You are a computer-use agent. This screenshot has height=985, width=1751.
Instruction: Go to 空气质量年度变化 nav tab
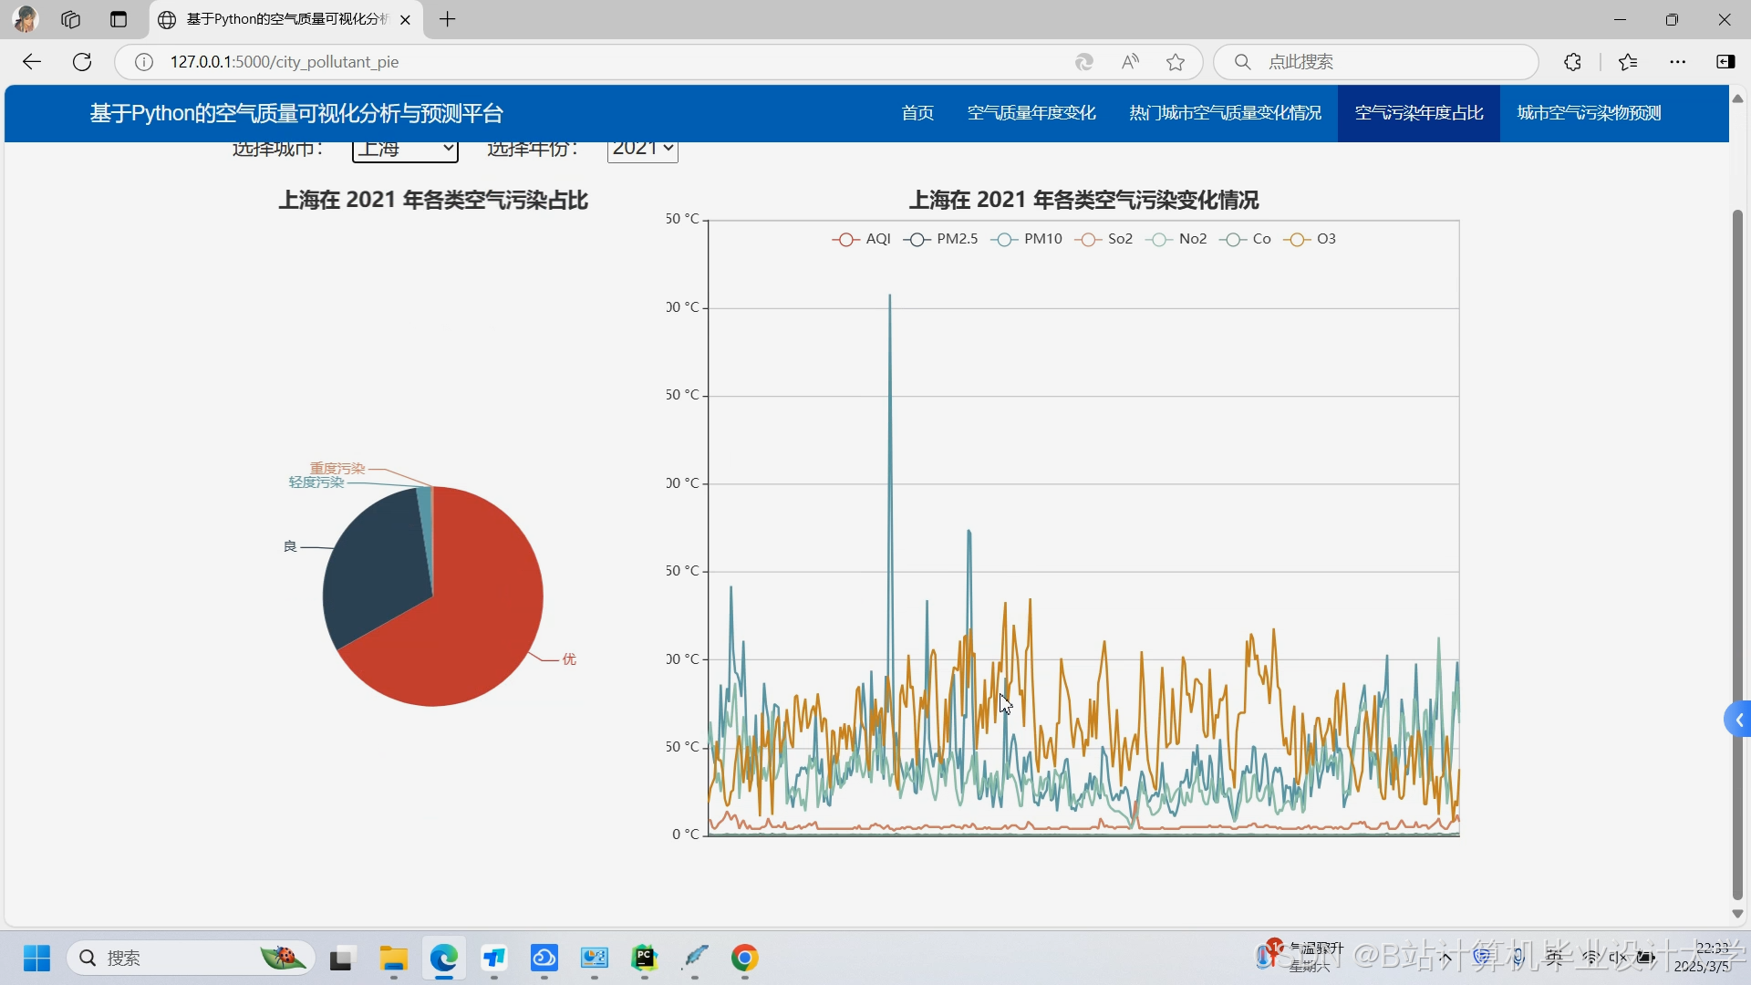click(1031, 113)
